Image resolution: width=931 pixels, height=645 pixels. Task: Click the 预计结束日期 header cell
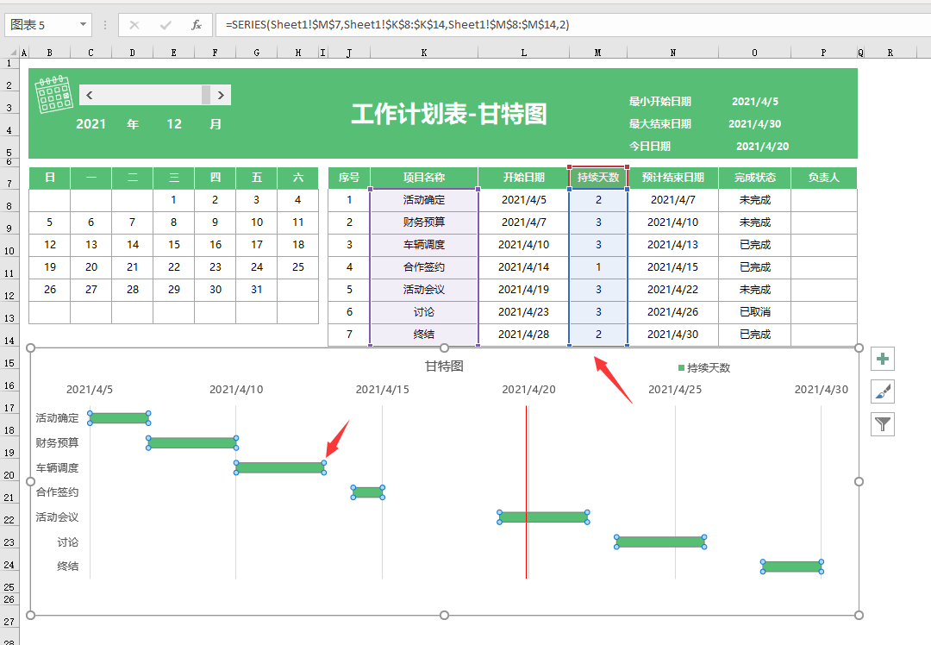pyautogui.click(x=672, y=178)
